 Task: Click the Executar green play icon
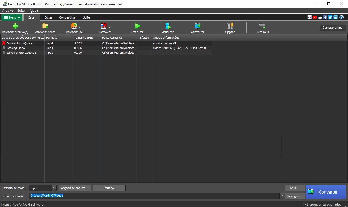pyautogui.click(x=138, y=26)
